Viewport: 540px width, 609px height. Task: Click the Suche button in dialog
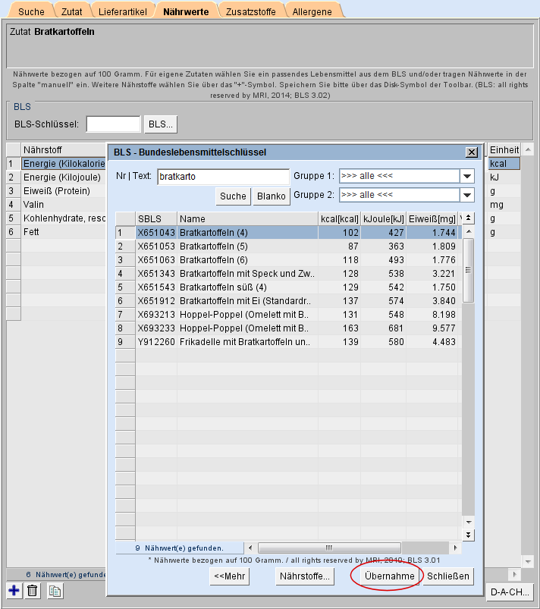(x=233, y=196)
